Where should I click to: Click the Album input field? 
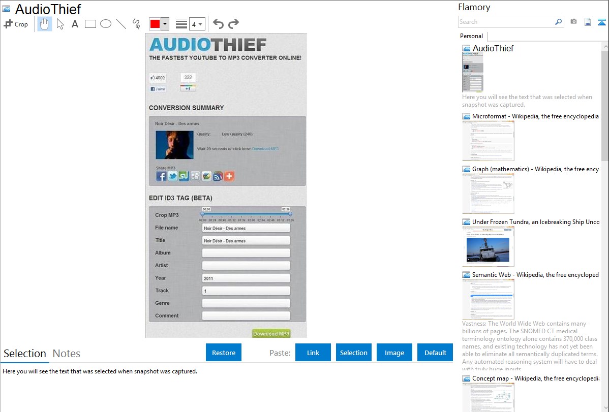(246, 253)
